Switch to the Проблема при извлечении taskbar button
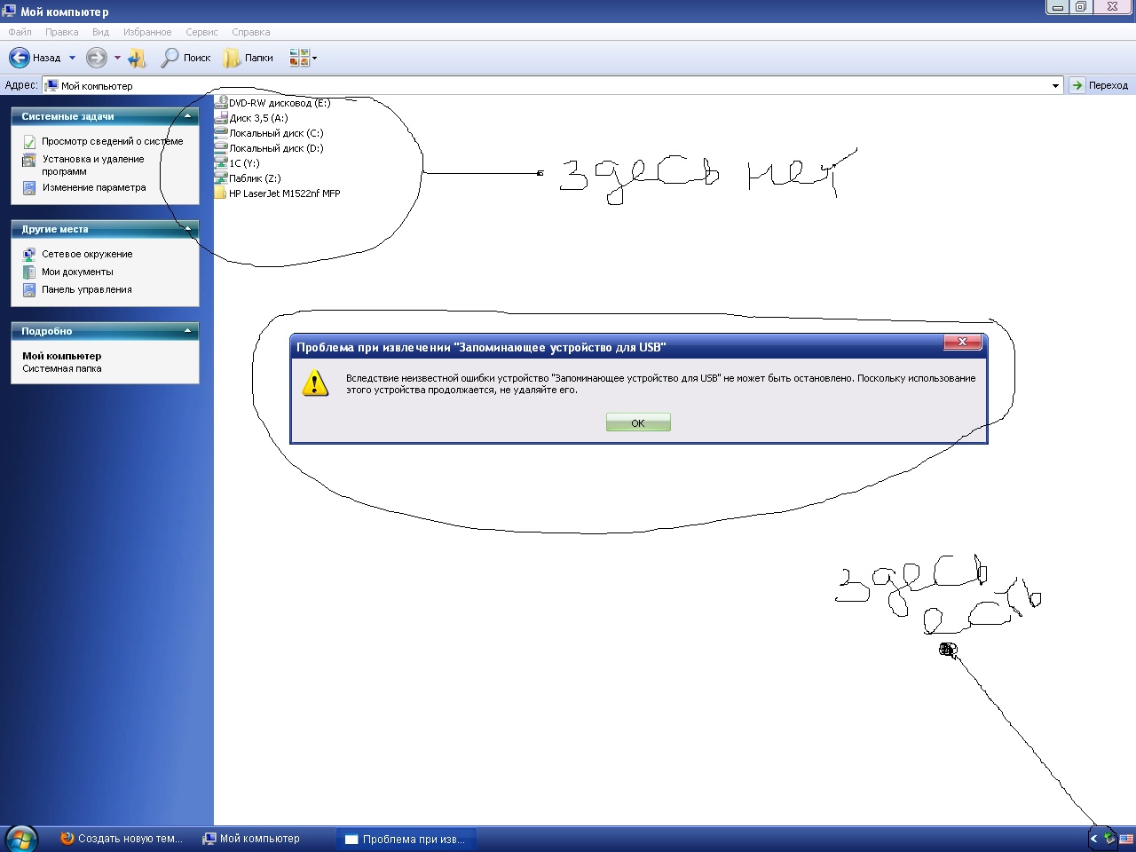Screen dimensions: 1136x852 [x=407, y=839]
